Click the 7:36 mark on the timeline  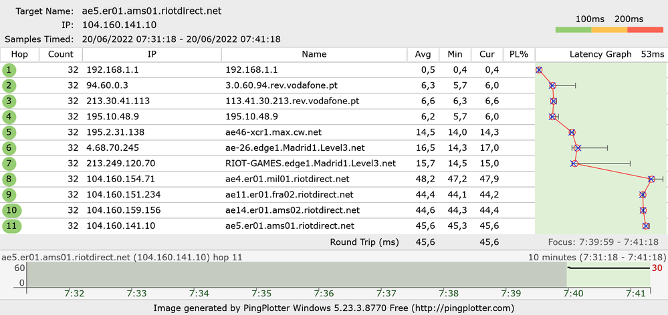tap(324, 293)
